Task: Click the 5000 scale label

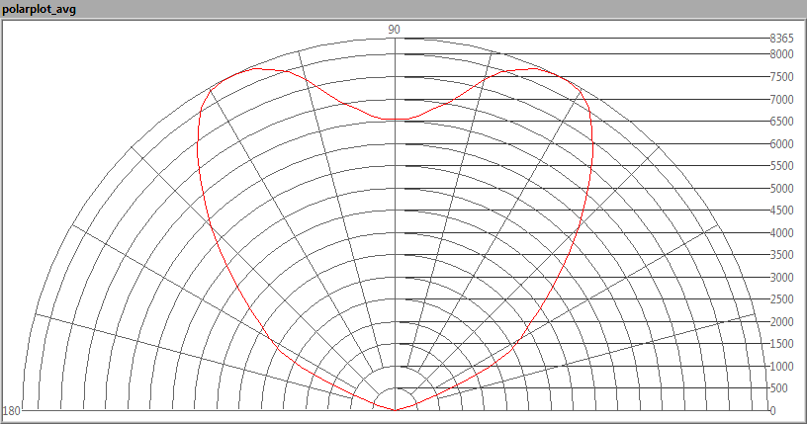Action: coord(780,188)
